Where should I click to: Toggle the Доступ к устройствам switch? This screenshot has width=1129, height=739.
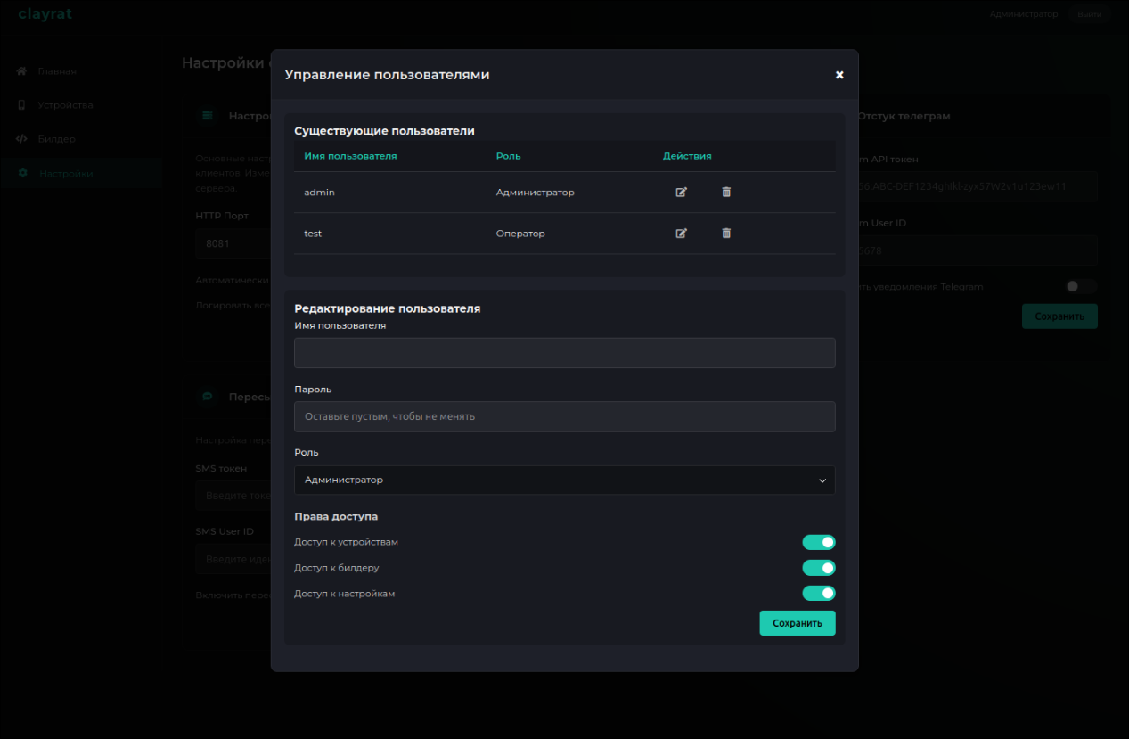click(818, 542)
